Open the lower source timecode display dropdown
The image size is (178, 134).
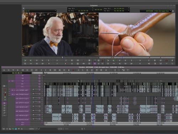pos(93,11)
